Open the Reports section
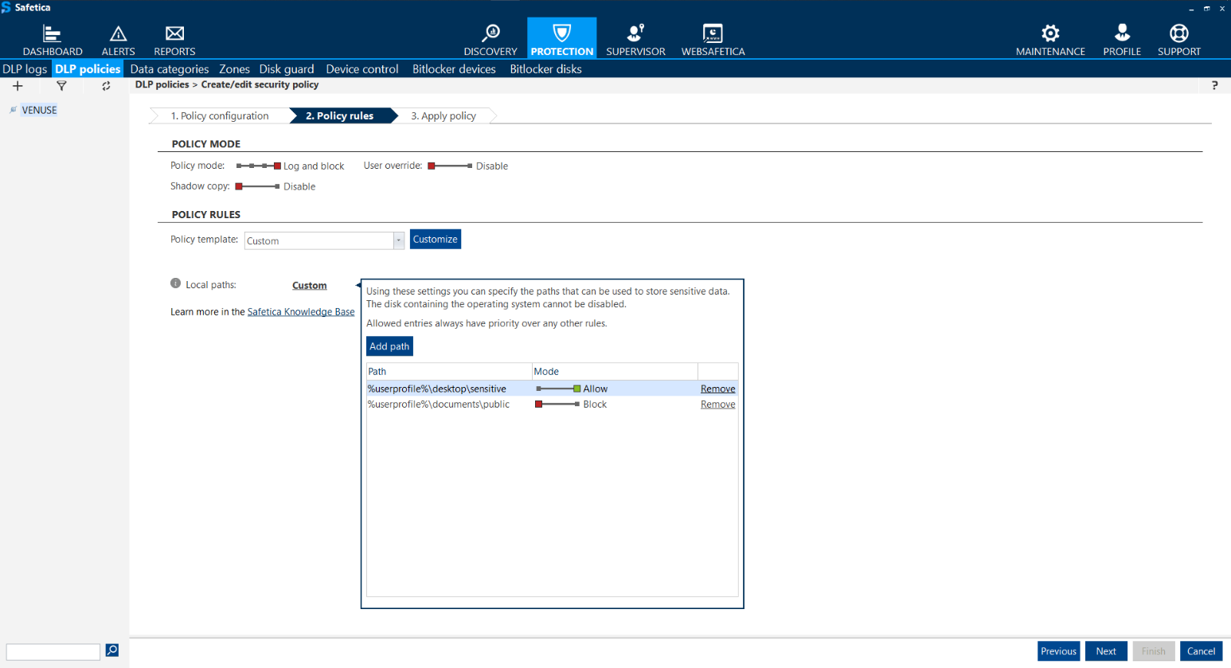This screenshot has width=1231, height=668. tap(174, 40)
